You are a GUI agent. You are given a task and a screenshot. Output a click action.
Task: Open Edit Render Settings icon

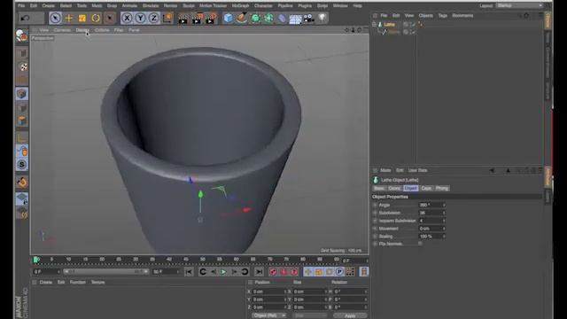211,18
